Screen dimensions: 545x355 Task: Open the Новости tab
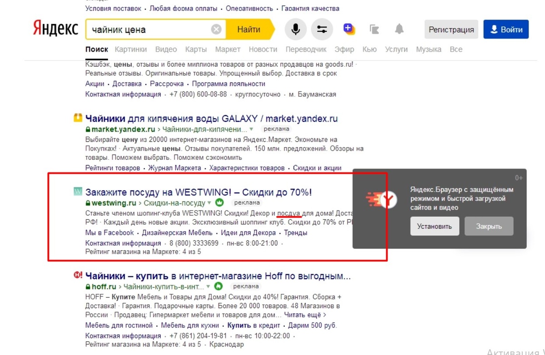(263, 49)
